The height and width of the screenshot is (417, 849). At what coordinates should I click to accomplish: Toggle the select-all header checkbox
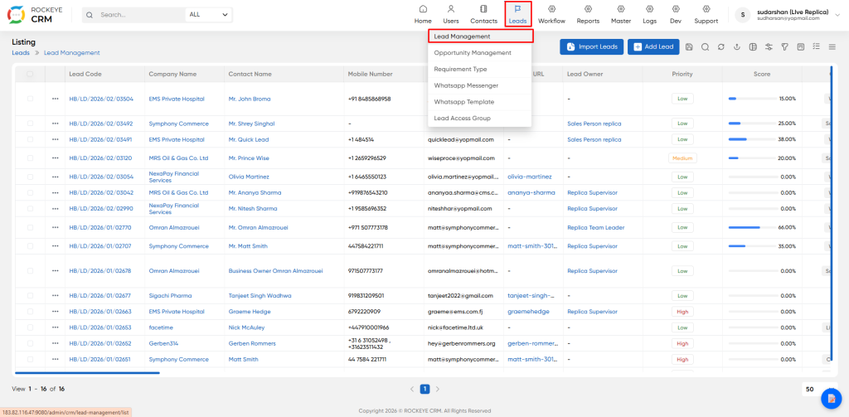pos(30,74)
